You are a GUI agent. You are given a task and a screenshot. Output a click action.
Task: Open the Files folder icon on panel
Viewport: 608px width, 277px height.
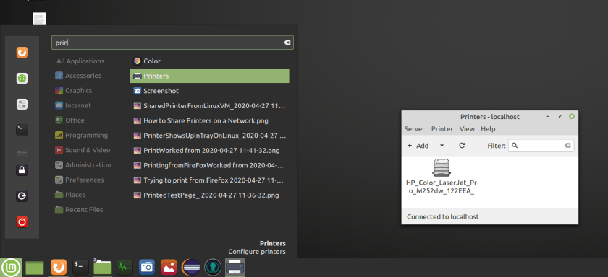103,267
